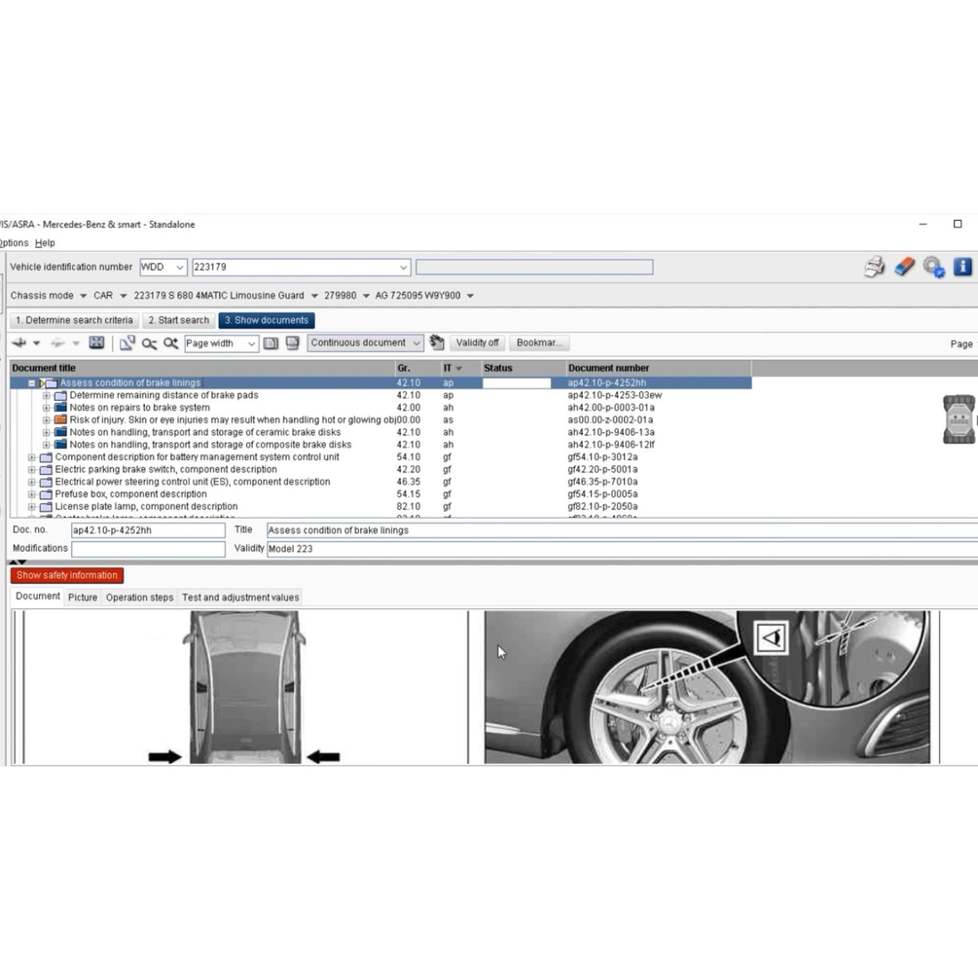Open the 223179 vehicle number dropdown
Screen dimensions: 978x978
403,267
